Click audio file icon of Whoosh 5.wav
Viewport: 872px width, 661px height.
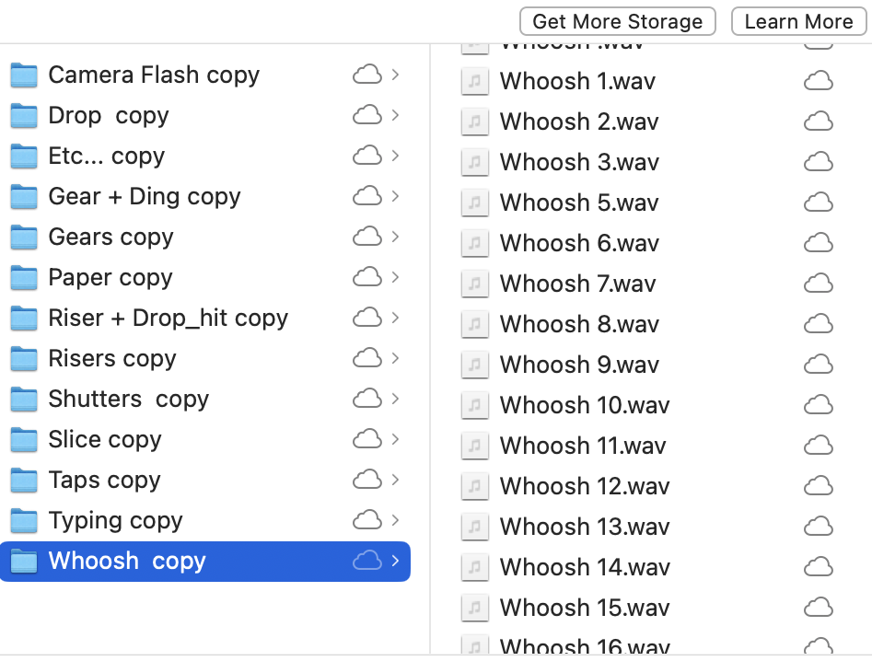474,203
